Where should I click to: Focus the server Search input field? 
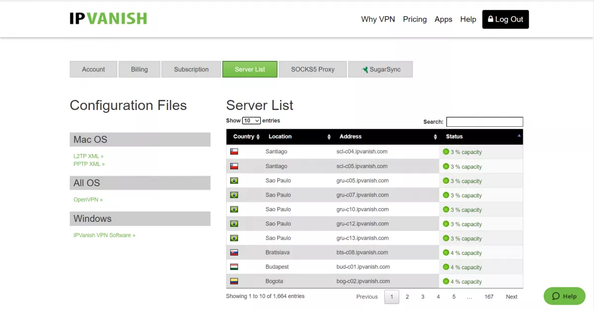tap(484, 122)
